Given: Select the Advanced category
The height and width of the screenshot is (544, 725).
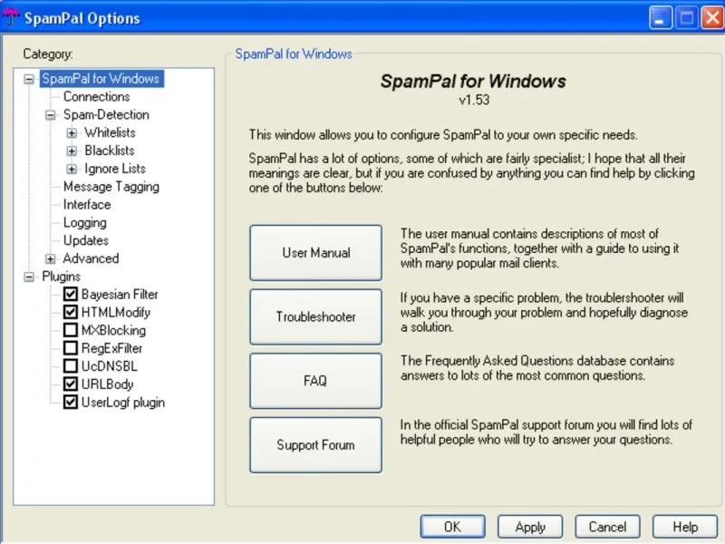Looking at the screenshot, I should pyautogui.click(x=92, y=258).
